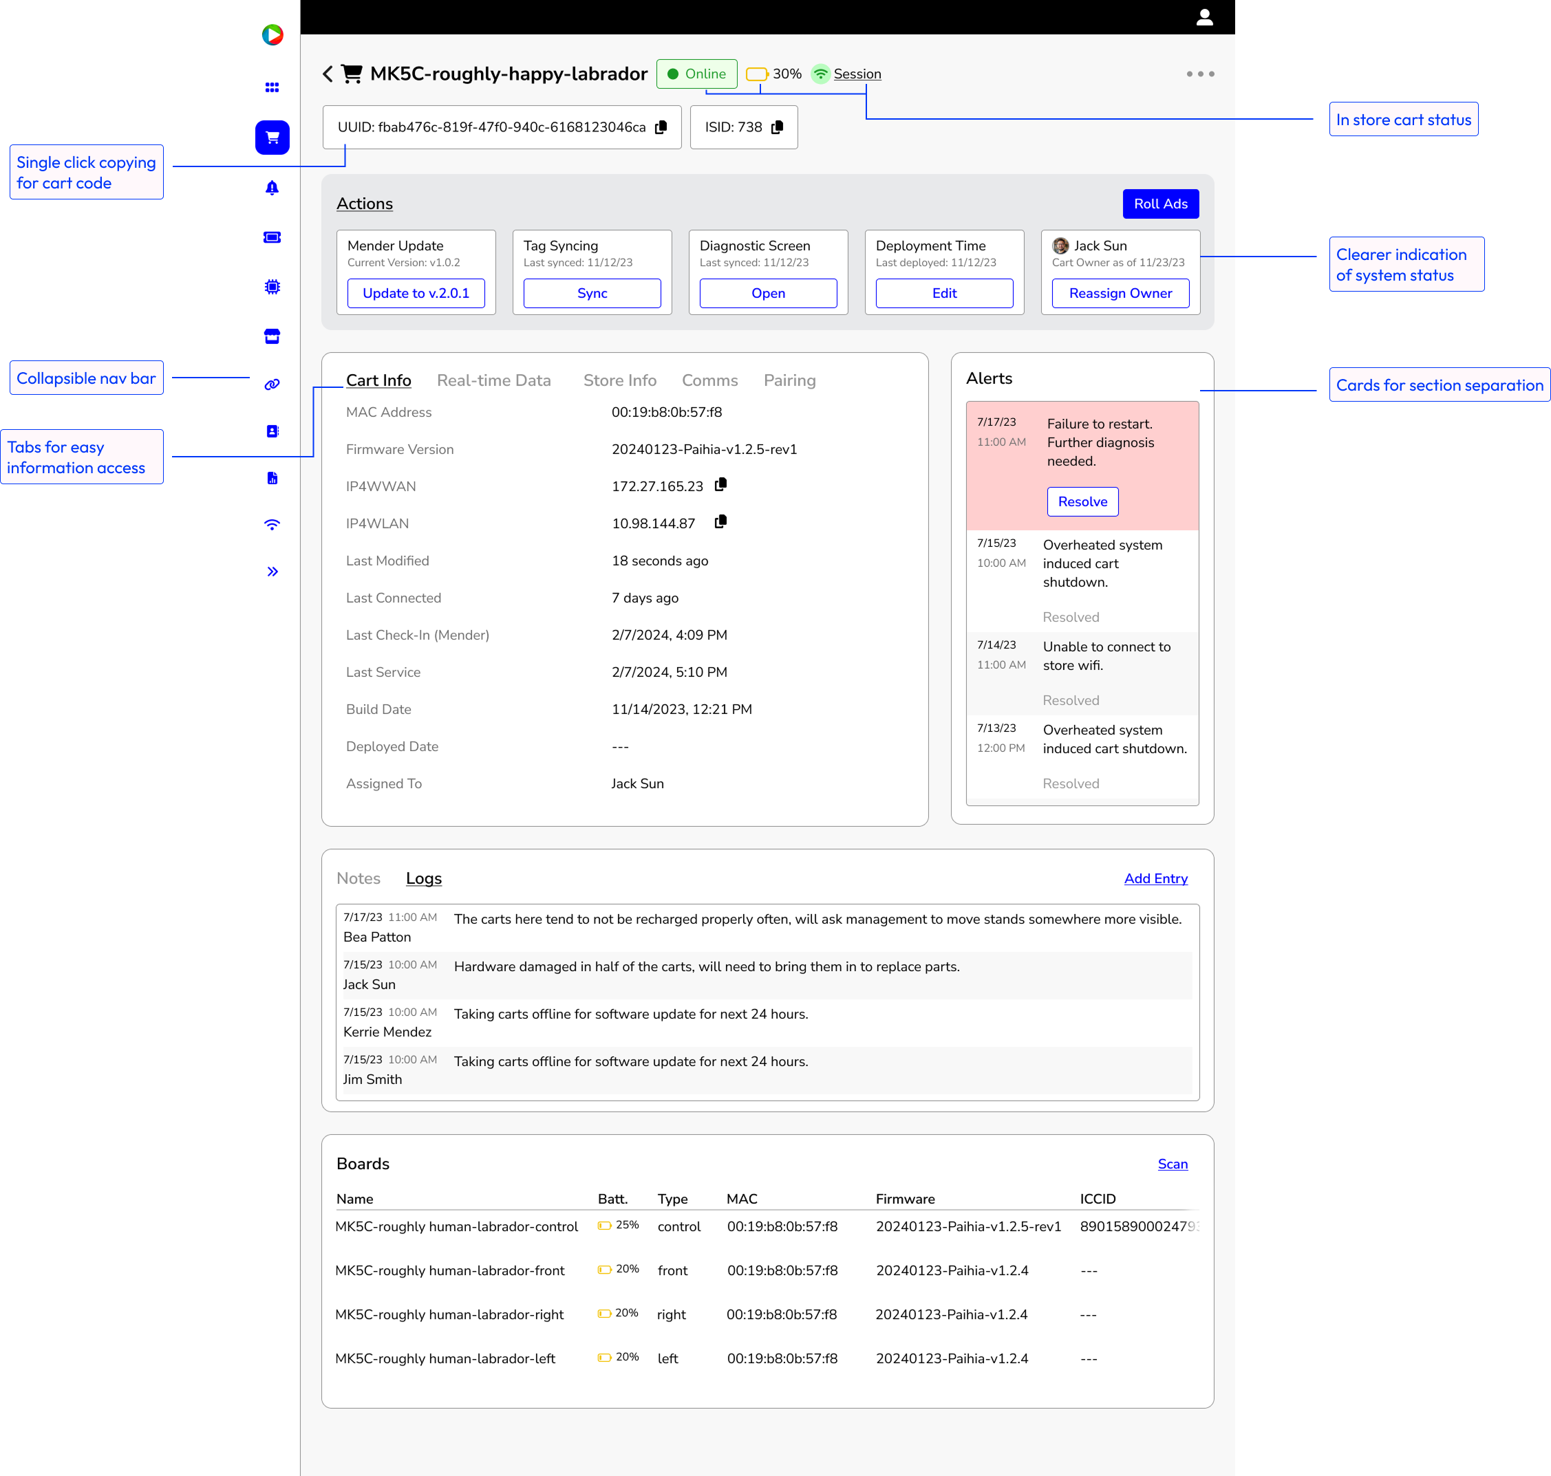Copy the UUID to clipboard

tap(661, 127)
